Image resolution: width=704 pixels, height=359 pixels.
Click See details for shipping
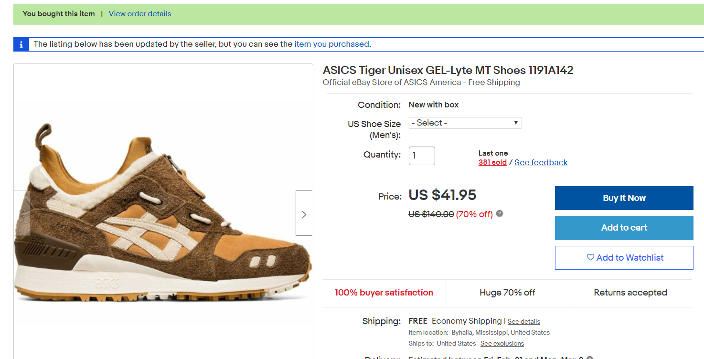[523, 322]
